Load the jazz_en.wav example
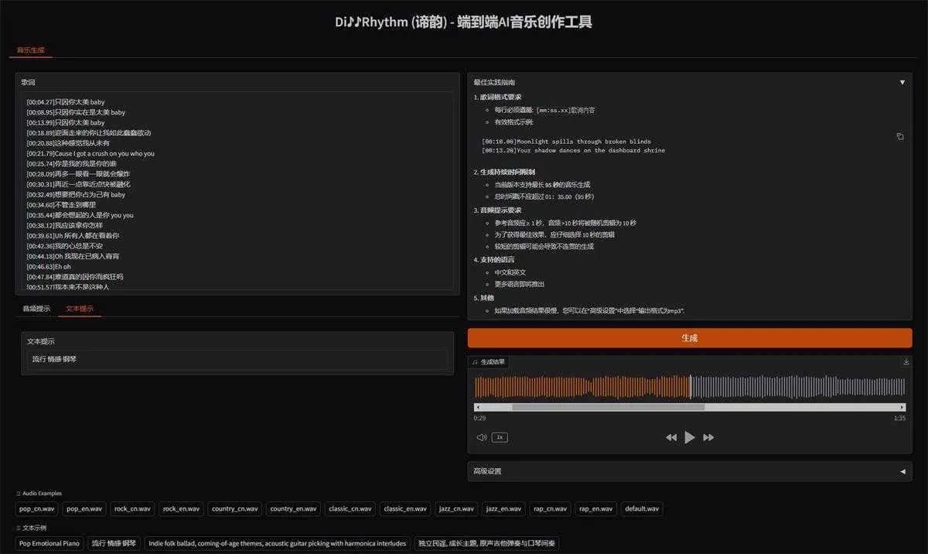Screen dimensions: 928x554 coord(503,508)
